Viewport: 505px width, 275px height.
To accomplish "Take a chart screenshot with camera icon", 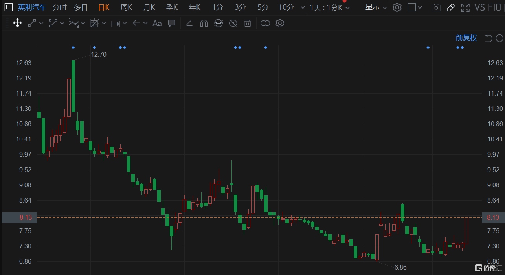I will point(435,7).
